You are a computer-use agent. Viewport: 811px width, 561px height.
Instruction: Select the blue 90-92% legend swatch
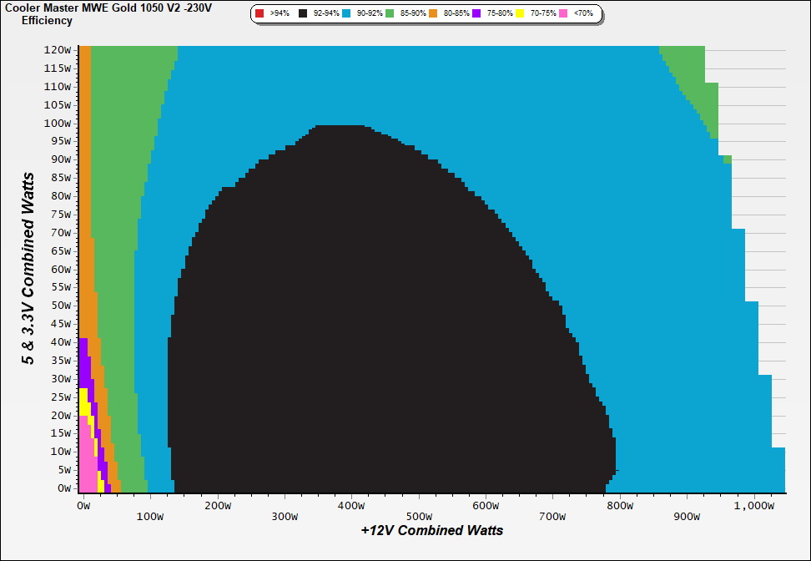pos(346,14)
